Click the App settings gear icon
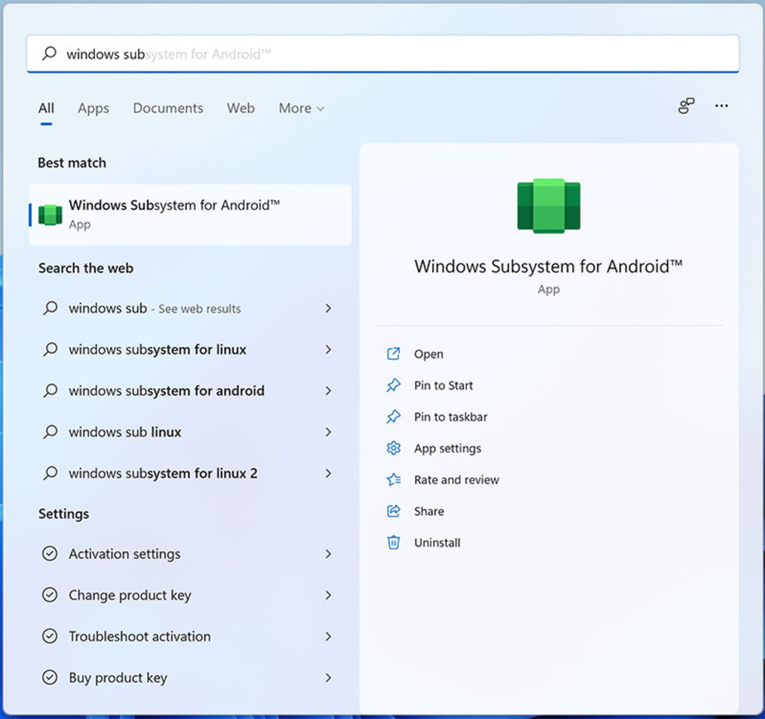Viewport: 765px width, 719px height. pos(393,448)
